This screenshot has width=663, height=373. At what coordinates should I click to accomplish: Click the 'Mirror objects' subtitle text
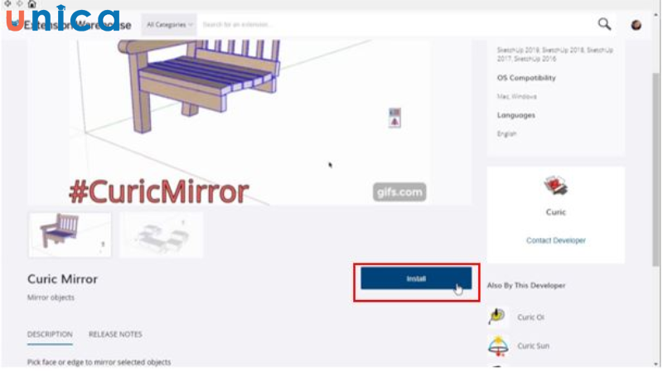click(51, 298)
